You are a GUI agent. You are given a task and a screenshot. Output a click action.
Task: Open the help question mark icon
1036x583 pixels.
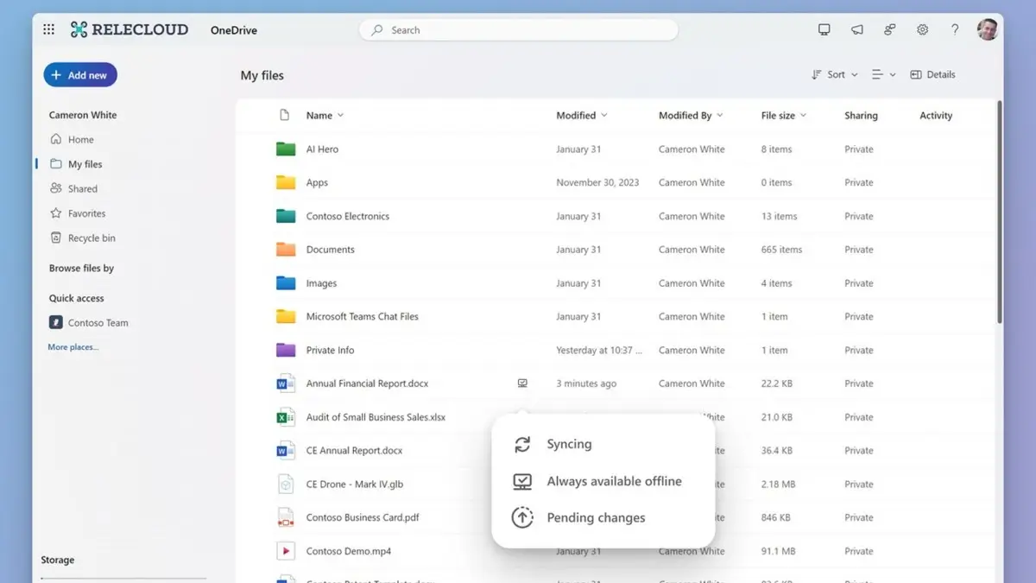click(x=954, y=29)
